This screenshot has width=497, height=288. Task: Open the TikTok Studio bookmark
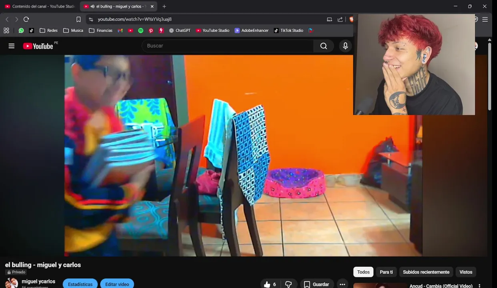click(x=289, y=30)
